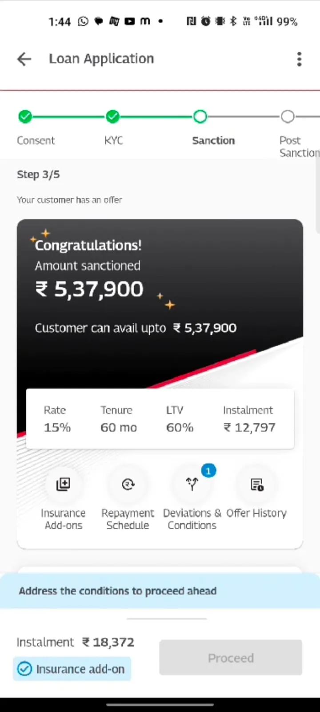The image size is (320, 712).
Task: Tap the conditions warning banner
Action: click(x=118, y=591)
